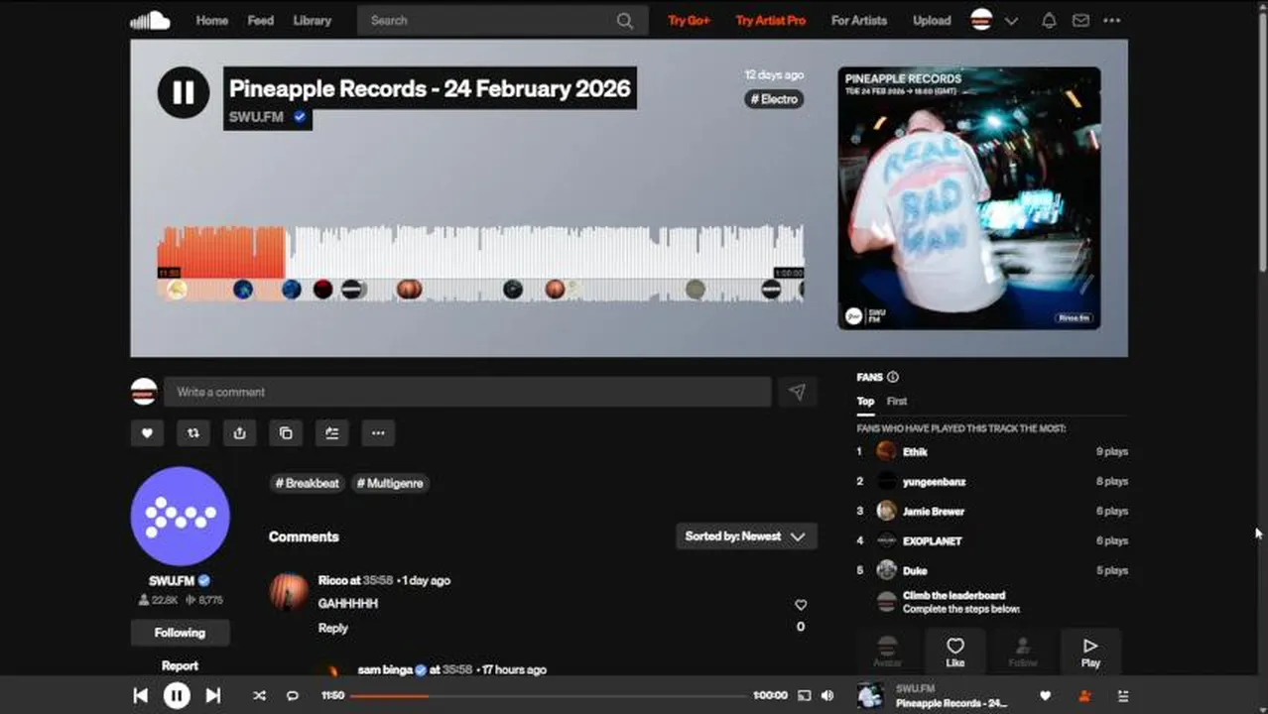1268x714 pixels.
Task: Click Report under the SWU.FM profile
Action: (180, 666)
